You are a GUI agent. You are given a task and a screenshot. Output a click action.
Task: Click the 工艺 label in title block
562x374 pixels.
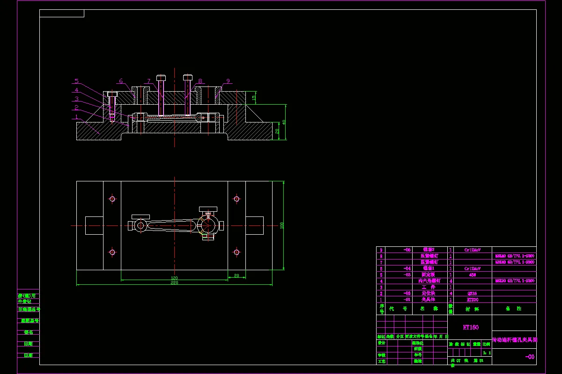(x=382, y=361)
